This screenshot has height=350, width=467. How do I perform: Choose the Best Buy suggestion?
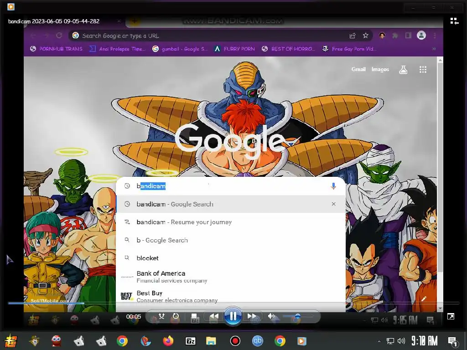[230, 296]
